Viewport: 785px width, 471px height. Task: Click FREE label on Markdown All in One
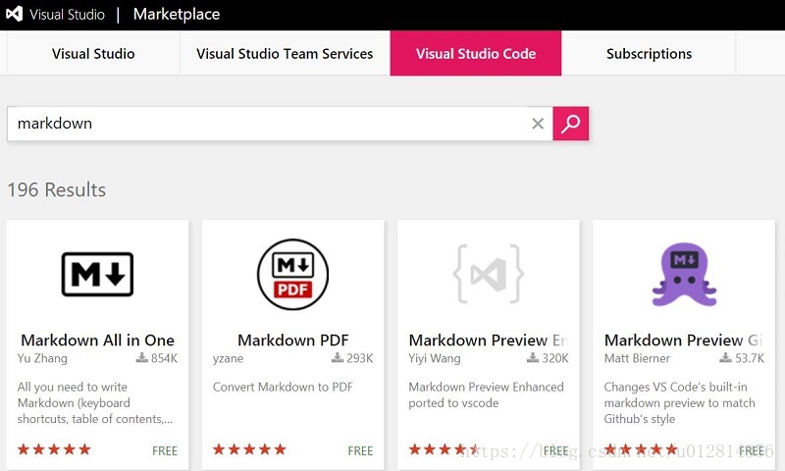point(165,451)
